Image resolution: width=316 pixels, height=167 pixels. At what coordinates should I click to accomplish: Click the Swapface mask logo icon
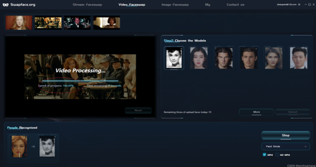coord(5,5)
